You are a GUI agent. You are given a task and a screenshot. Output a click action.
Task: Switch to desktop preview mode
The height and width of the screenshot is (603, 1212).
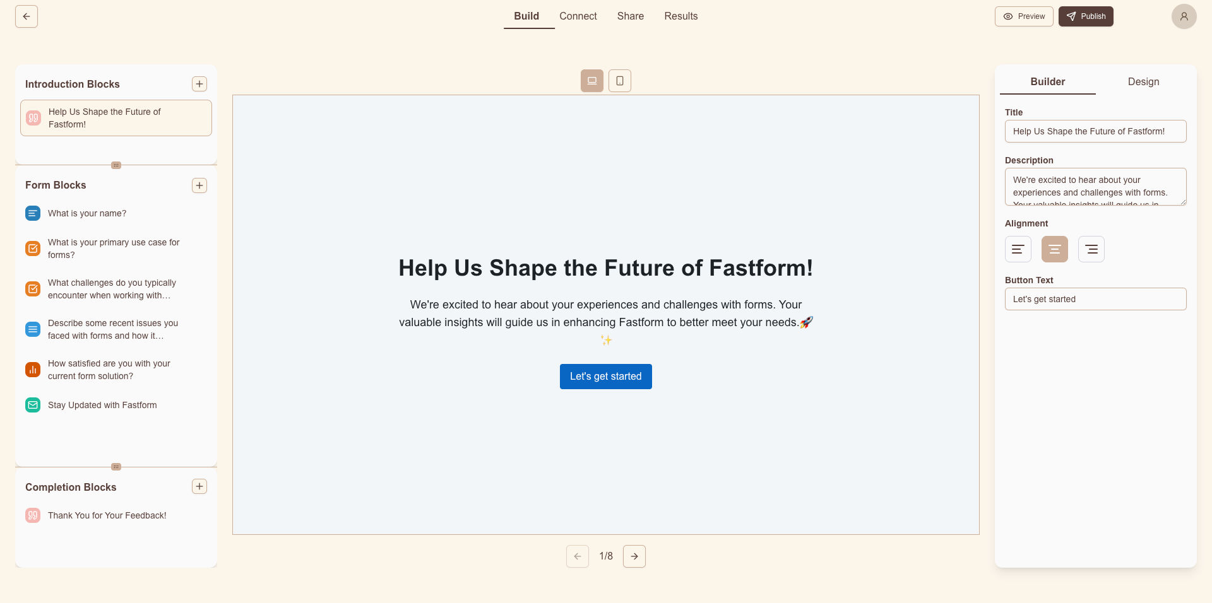coord(592,81)
